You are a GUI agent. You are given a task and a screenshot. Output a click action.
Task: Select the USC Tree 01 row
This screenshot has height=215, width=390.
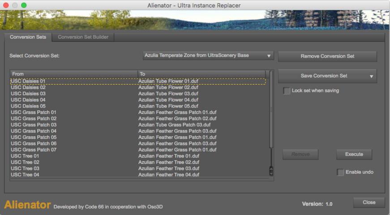point(138,156)
